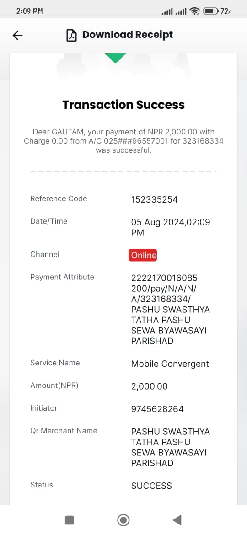Tap the Payment Attribute label

coord(62,277)
